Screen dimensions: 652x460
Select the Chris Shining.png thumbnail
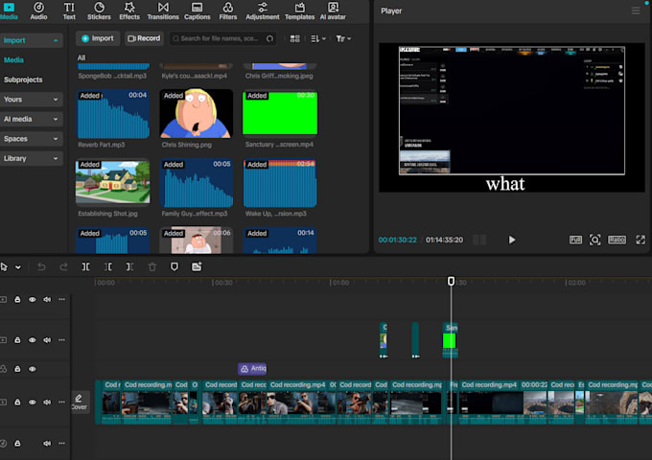[x=197, y=113]
